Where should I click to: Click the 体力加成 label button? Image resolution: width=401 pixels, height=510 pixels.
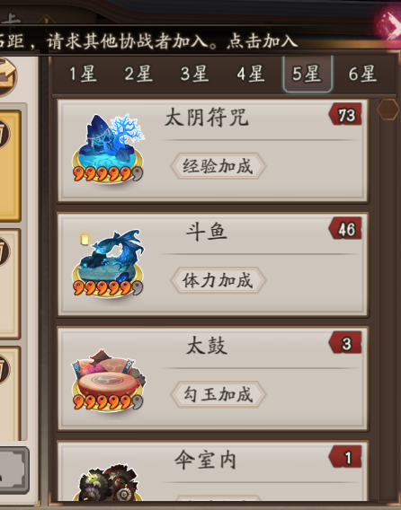pos(218,280)
